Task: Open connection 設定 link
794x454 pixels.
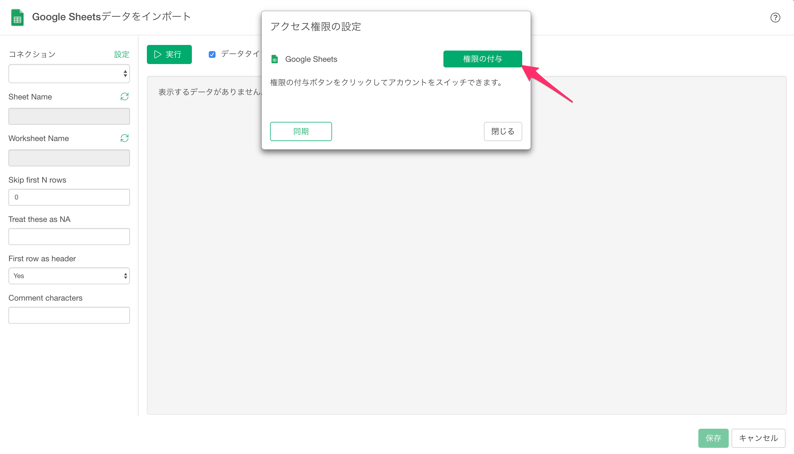Action: pos(122,54)
